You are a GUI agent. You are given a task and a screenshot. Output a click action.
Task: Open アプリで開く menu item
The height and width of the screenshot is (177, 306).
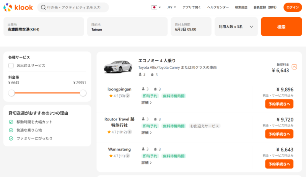click(x=192, y=7)
